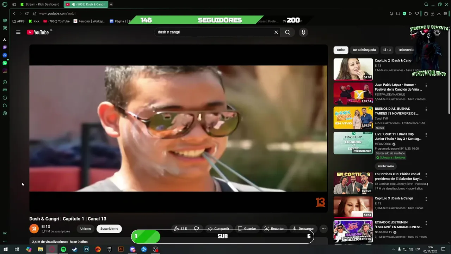Run search with the magnifier button
The width and height of the screenshot is (451, 254).
tap(288, 32)
